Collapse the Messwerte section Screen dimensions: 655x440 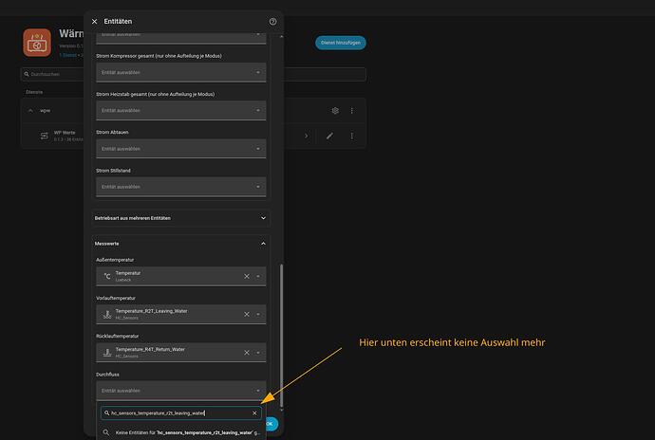pyautogui.click(x=180, y=244)
